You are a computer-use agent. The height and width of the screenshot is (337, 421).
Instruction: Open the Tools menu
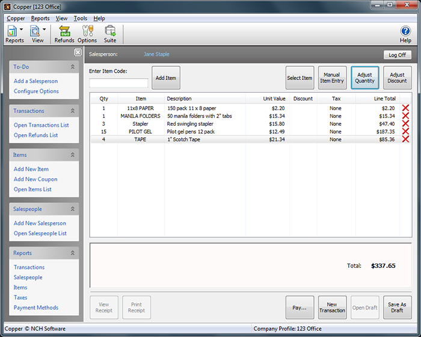click(x=80, y=19)
